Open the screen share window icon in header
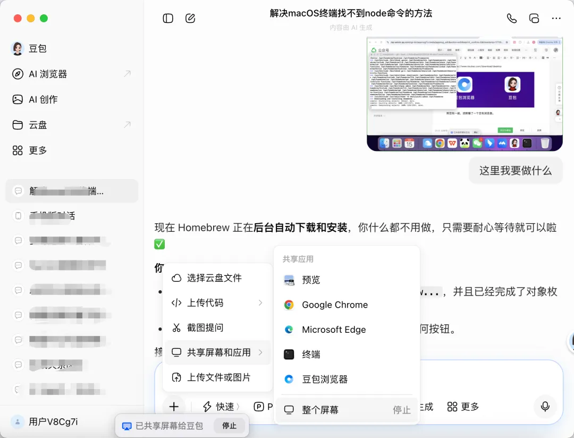The width and height of the screenshot is (574, 438). click(534, 18)
